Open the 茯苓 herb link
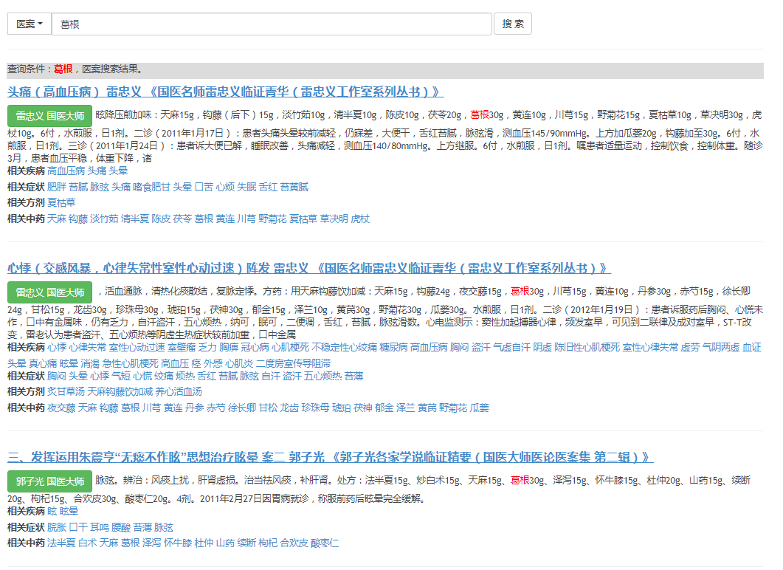Viewport: 783px width, 570px height. pos(182,219)
